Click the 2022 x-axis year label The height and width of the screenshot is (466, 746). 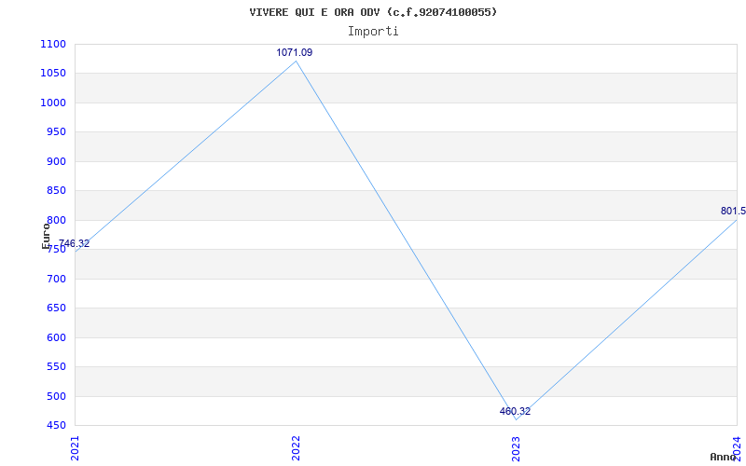296,448
